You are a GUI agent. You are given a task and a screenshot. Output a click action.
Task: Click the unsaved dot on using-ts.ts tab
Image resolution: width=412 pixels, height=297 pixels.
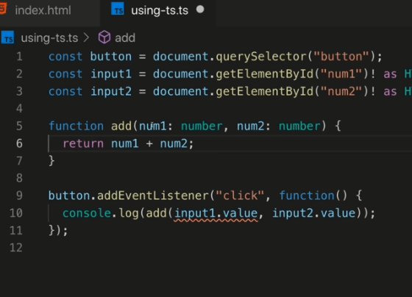pyautogui.click(x=200, y=10)
